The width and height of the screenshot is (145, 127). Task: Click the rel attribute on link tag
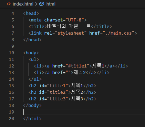coord(48,33)
